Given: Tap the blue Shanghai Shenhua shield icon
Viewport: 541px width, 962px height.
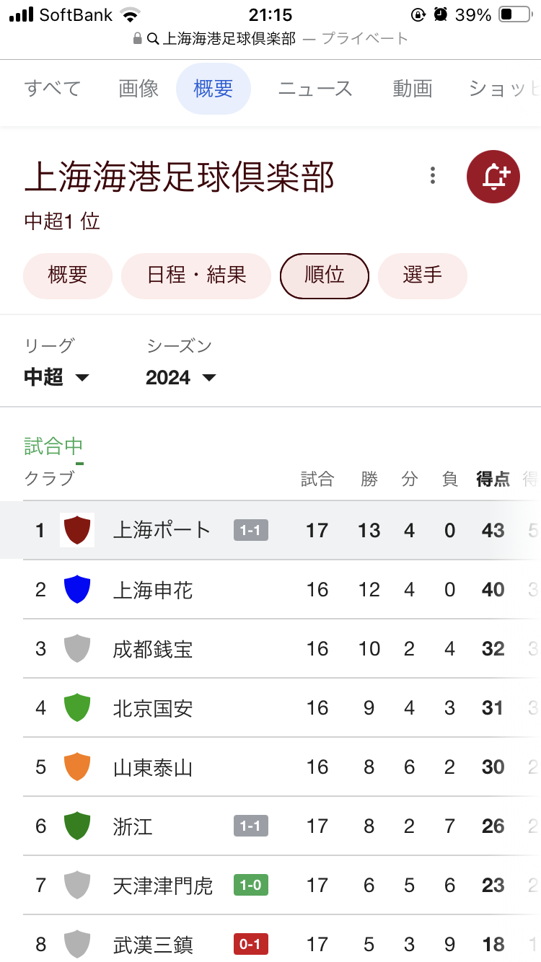Looking at the screenshot, I should click(77, 590).
